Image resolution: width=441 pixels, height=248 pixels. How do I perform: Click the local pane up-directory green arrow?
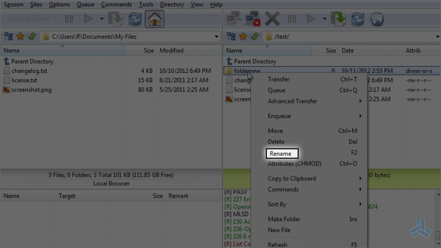pos(32,36)
